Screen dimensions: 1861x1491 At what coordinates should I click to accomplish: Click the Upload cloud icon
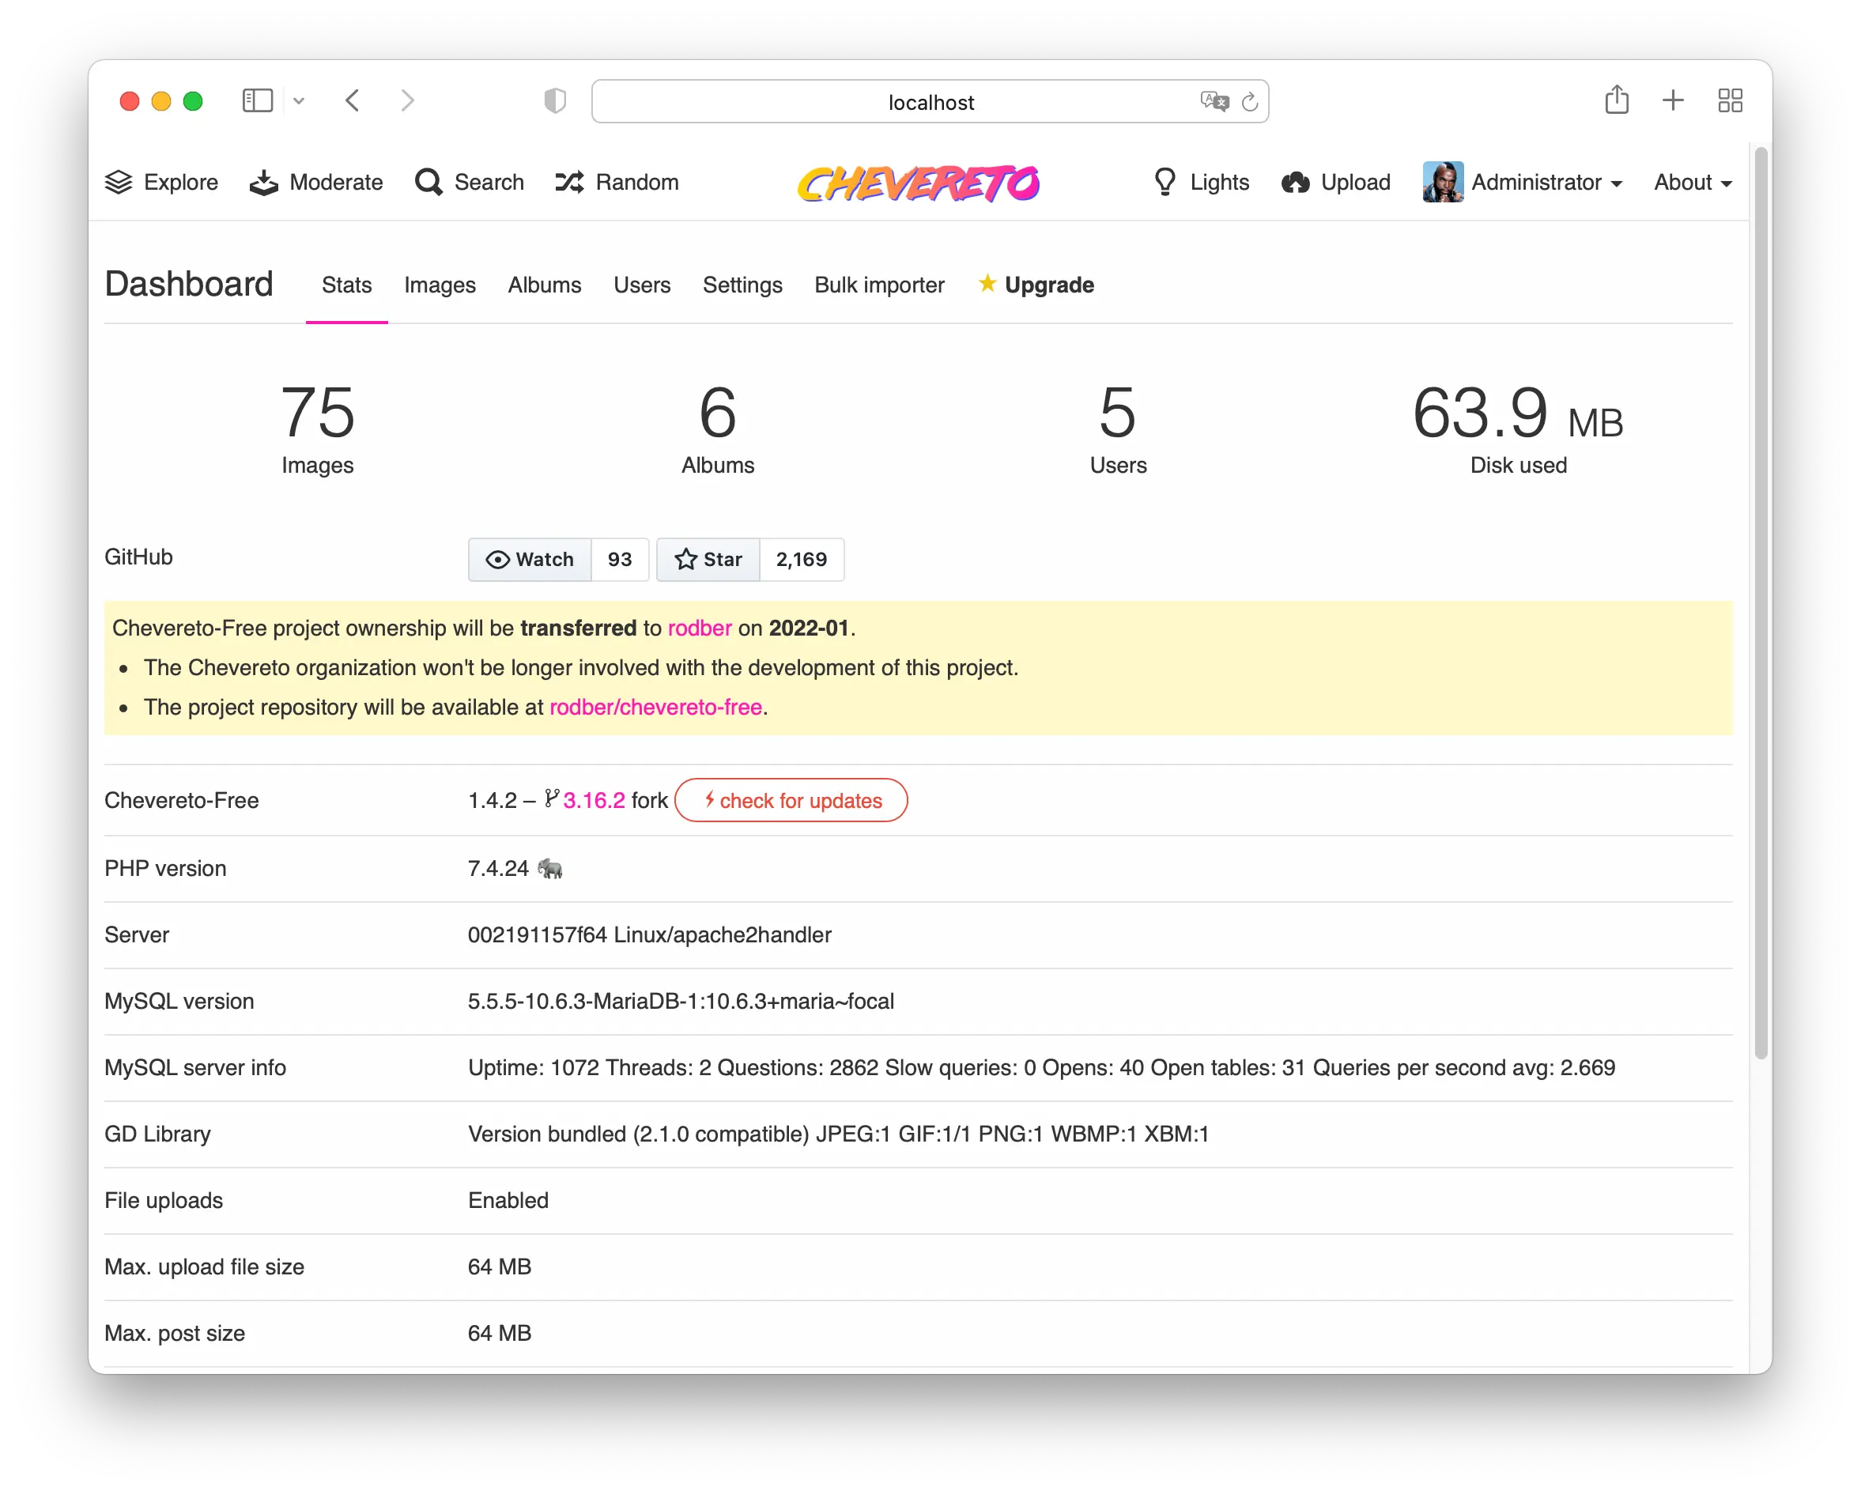(x=1295, y=182)
